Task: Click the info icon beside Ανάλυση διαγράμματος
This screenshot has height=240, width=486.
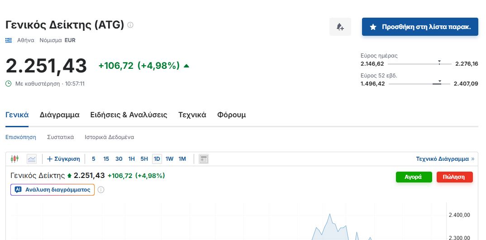Action: [x=101, y=190]
